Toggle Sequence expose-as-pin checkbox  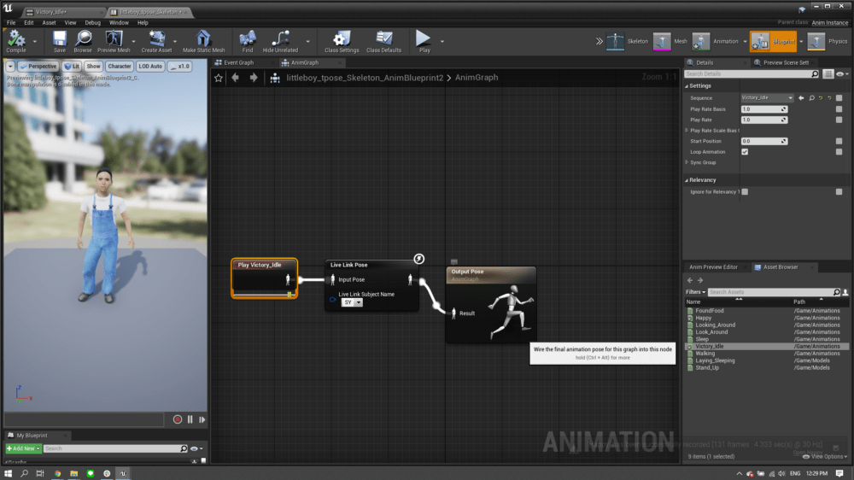[x=839, y=98]
